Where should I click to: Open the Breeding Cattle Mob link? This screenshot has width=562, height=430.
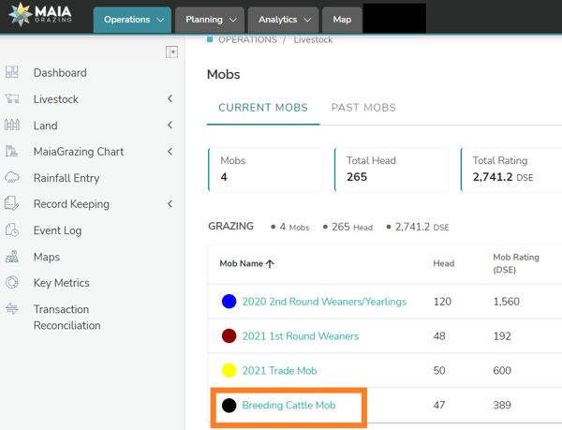(x=288, y=406)
